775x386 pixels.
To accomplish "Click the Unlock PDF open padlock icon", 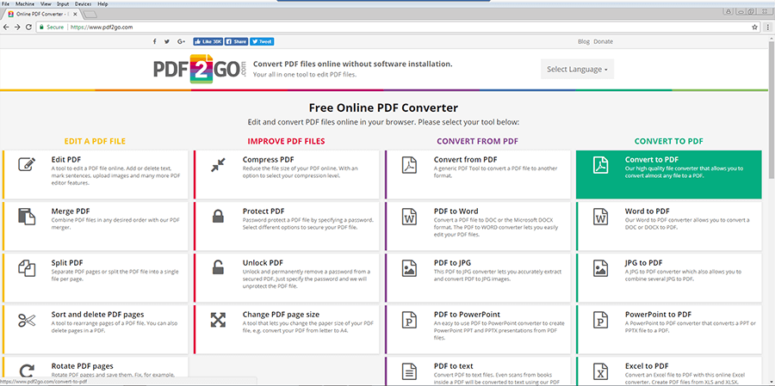I will coord(218,268).
